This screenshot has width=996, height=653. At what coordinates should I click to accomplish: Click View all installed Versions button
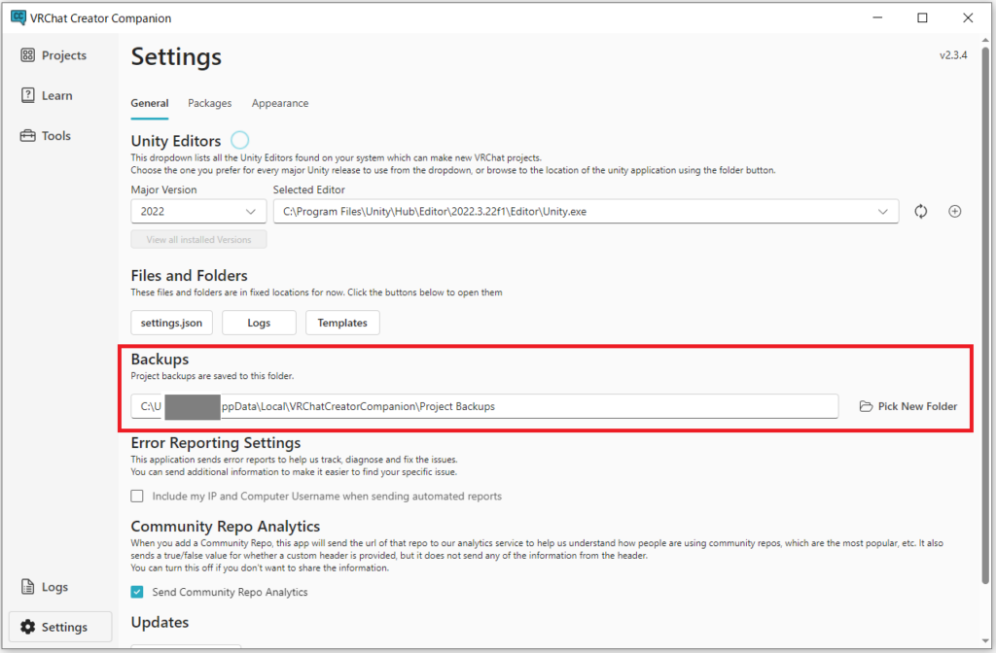tap(198, 239)
